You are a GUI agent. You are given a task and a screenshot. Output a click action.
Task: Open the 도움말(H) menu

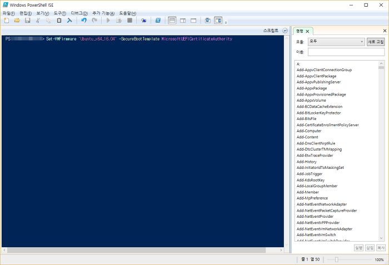(x=128, y=13)
